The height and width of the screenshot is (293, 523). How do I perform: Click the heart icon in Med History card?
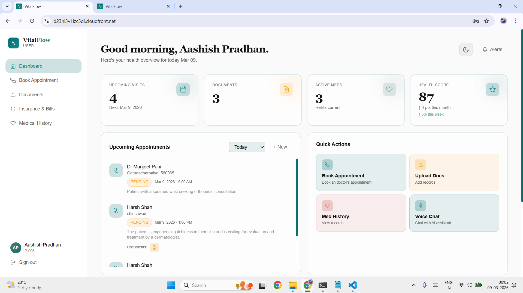pyautogui.click(x=327, y=206)
